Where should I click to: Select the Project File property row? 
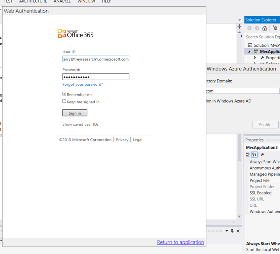(x=265, y=181)
